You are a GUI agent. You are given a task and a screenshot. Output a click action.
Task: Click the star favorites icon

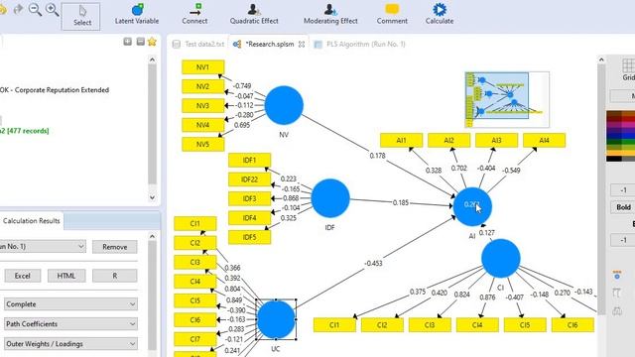click(x=152, y=42)
